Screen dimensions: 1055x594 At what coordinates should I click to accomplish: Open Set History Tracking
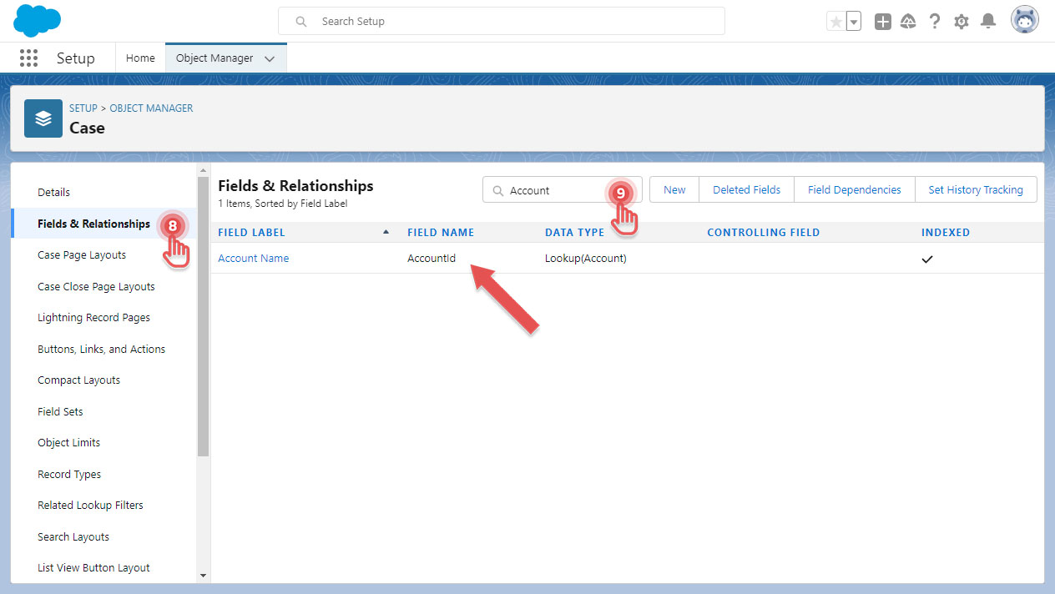pos(976,189)
